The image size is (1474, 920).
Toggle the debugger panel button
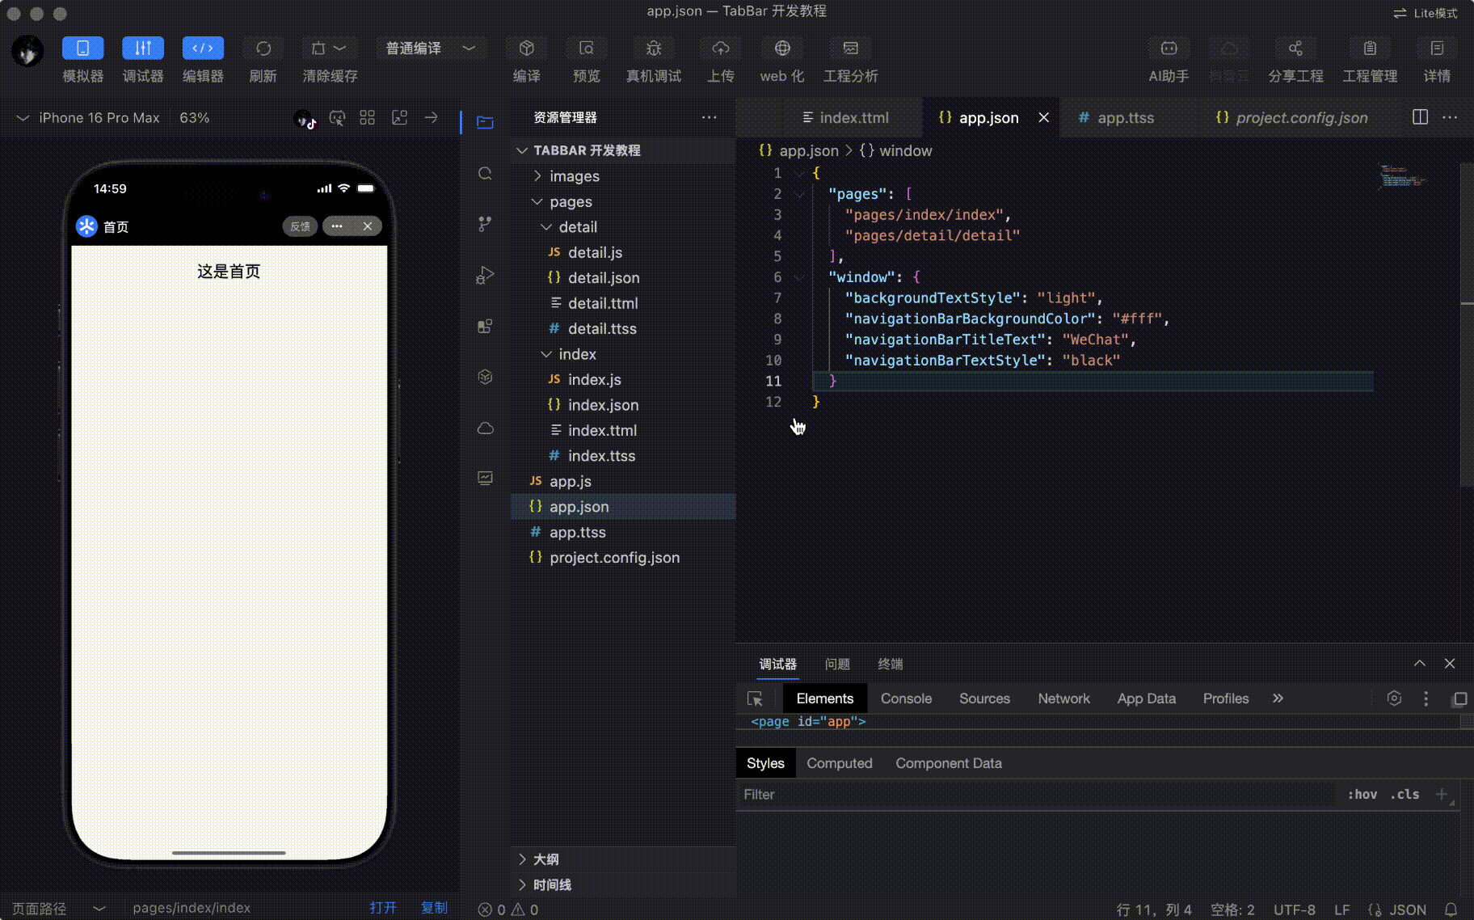pyautogui.click(x=143, y=49)
